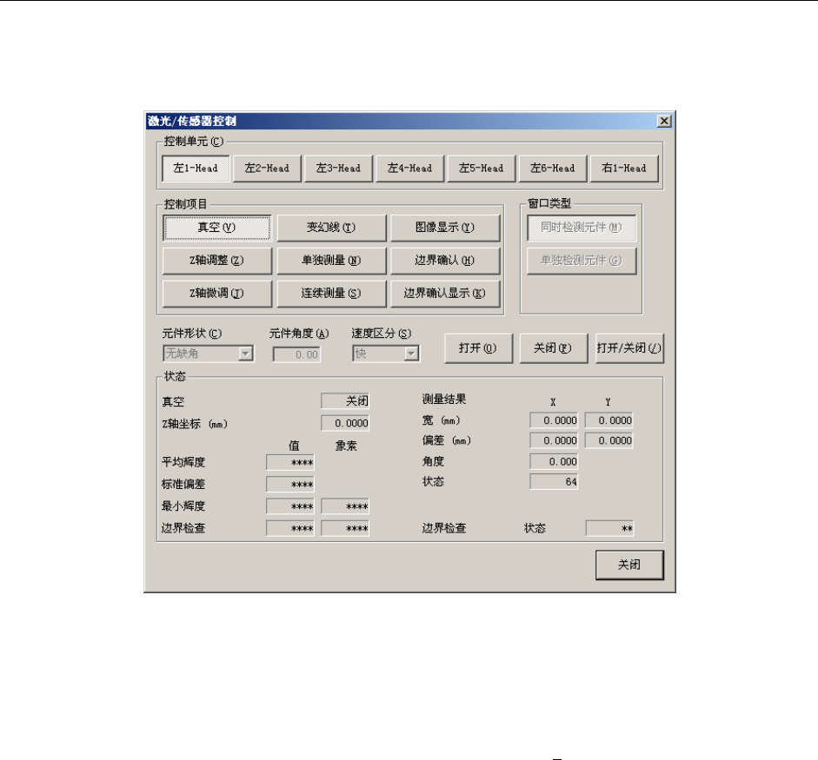Select the 左5-Head control unit
818x760 pixels.
pos(482,169)
